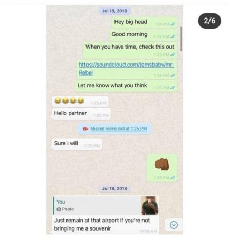Click the scroll-to-bottom chevron button
This screenshot has width=229, height=238.
tap(174, 225)
